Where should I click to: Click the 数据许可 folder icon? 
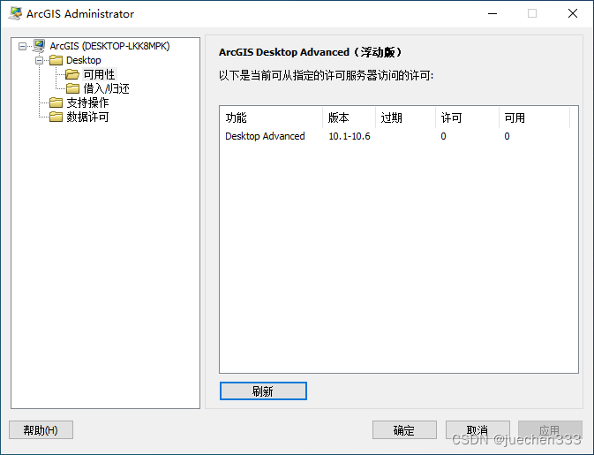pos(56,117)
